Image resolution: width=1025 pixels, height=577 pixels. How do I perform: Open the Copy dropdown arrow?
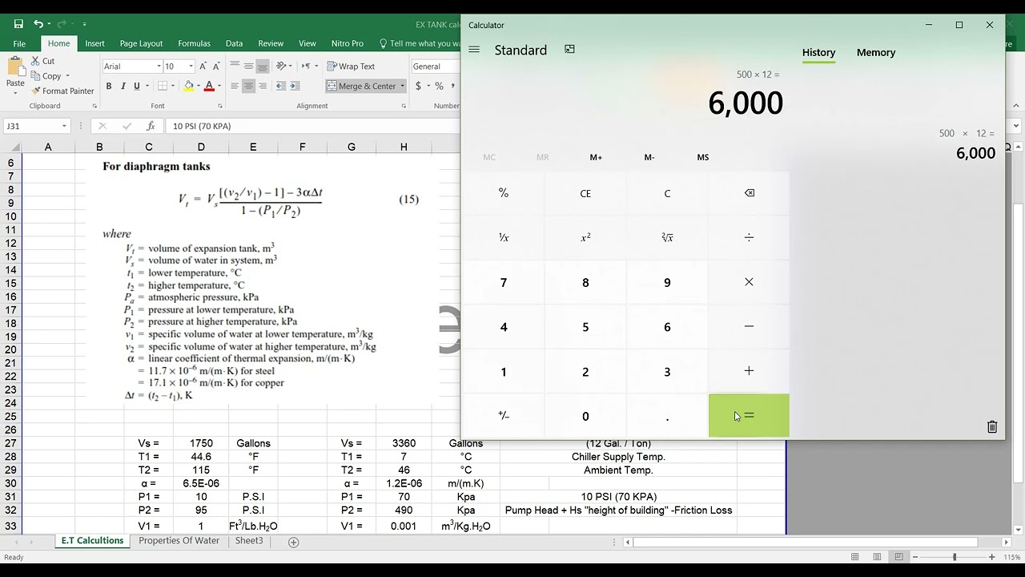click(68, 76)
